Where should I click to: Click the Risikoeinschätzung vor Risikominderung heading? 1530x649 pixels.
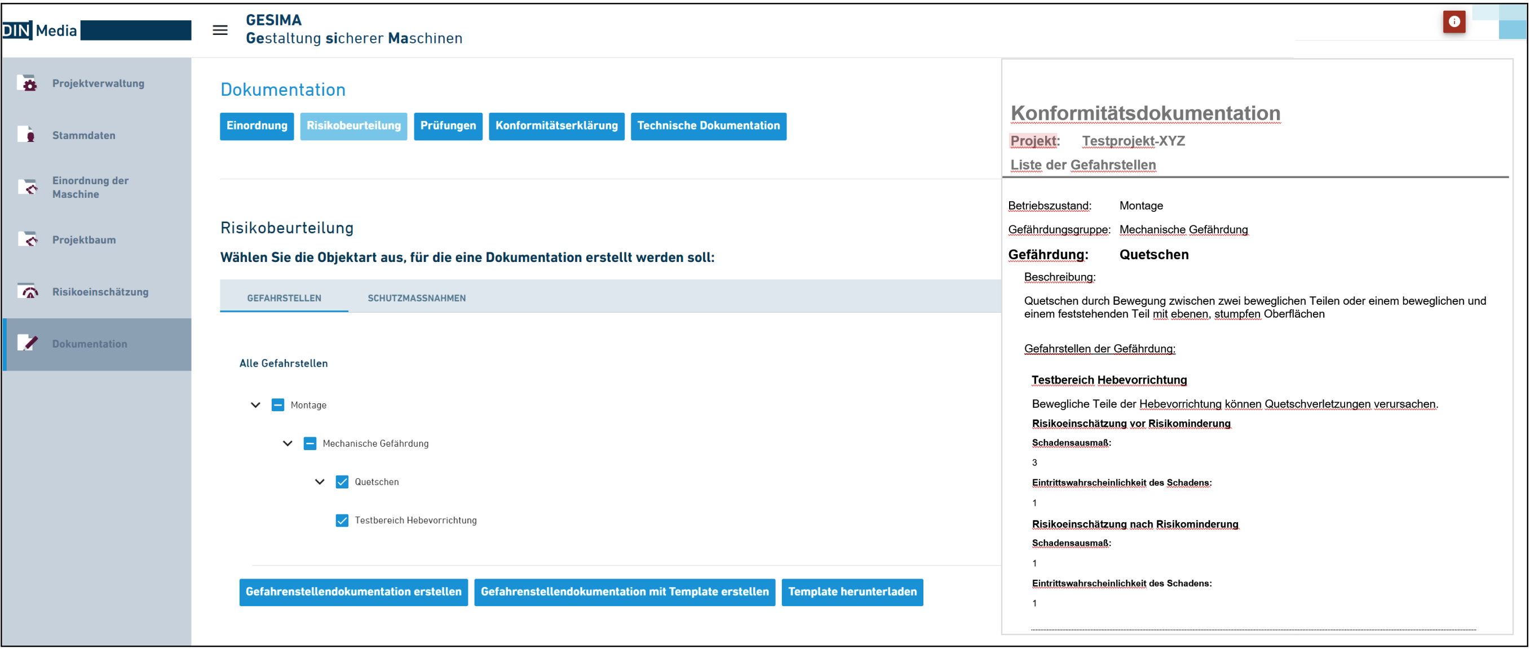[x=1131, y=423]
